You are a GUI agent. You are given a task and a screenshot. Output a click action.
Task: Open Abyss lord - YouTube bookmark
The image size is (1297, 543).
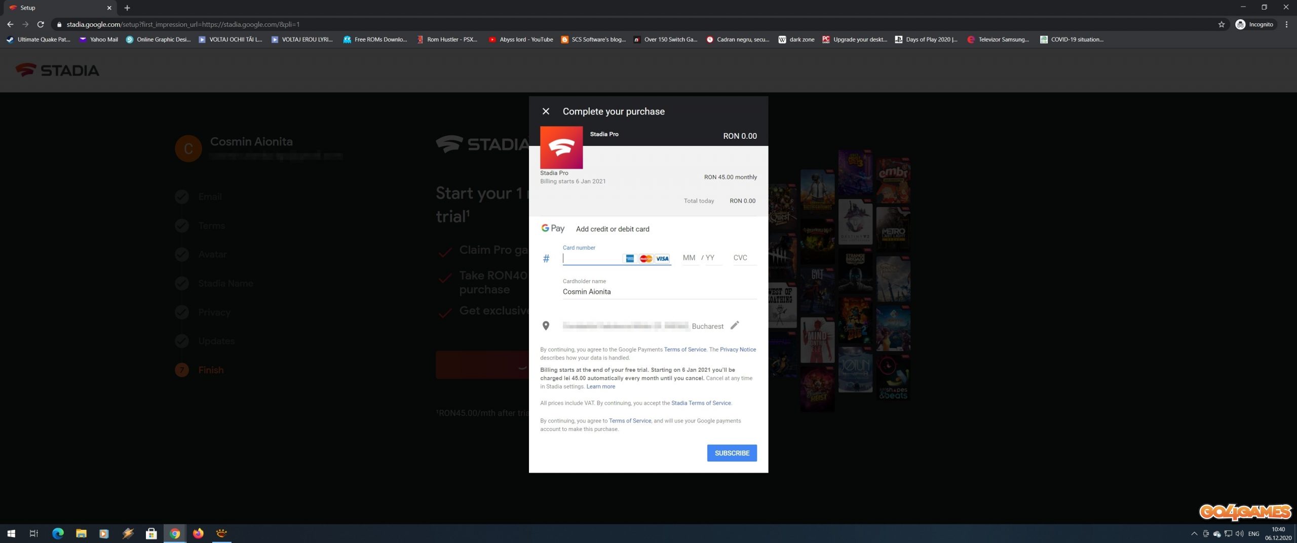coord(521,39)
